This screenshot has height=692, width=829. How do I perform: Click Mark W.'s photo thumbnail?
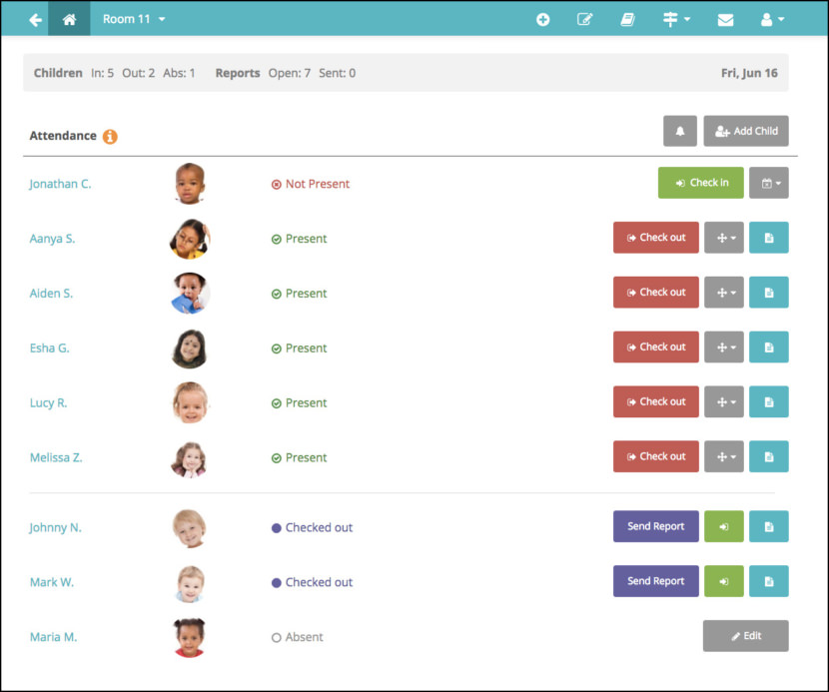(x=190, y=584)
